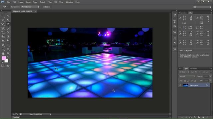Toggle lock all
The width and height of the screenshot is (213, 119).
[195, 81]
